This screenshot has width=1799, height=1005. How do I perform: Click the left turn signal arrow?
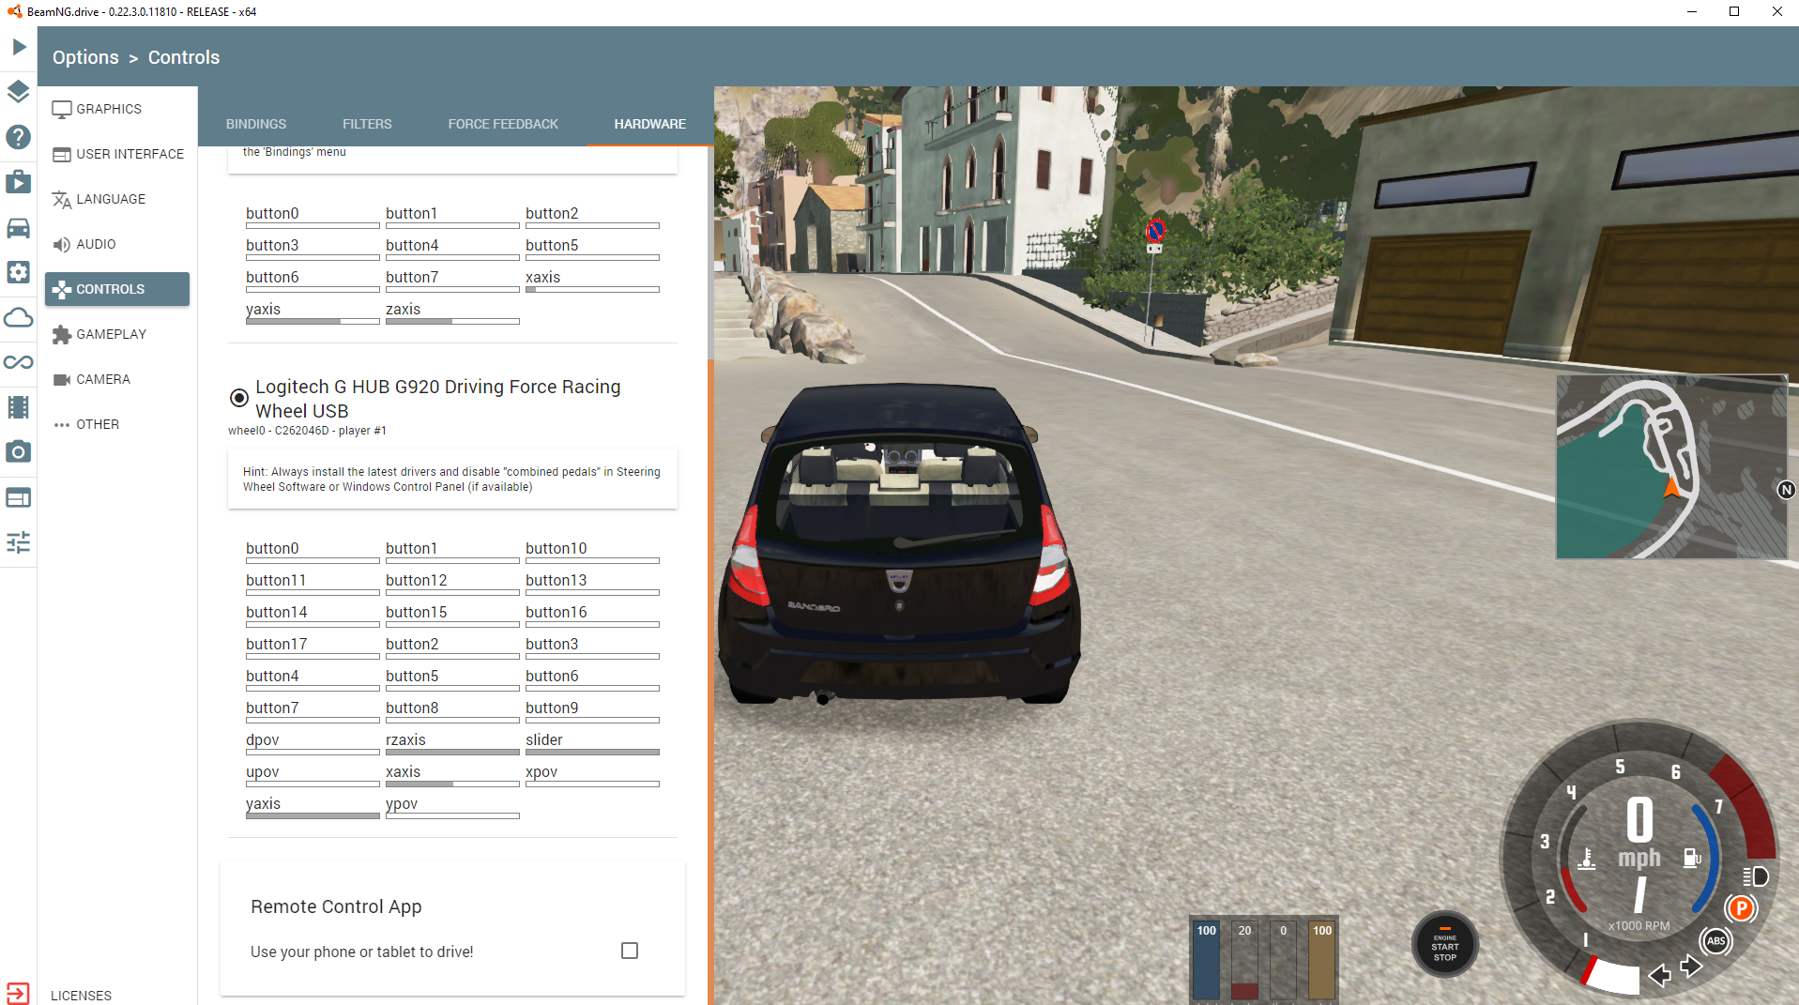pos(1659,976)
